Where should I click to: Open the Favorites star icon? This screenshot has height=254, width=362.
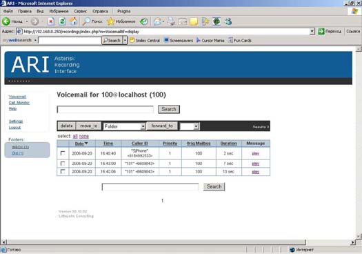point(111,21)
